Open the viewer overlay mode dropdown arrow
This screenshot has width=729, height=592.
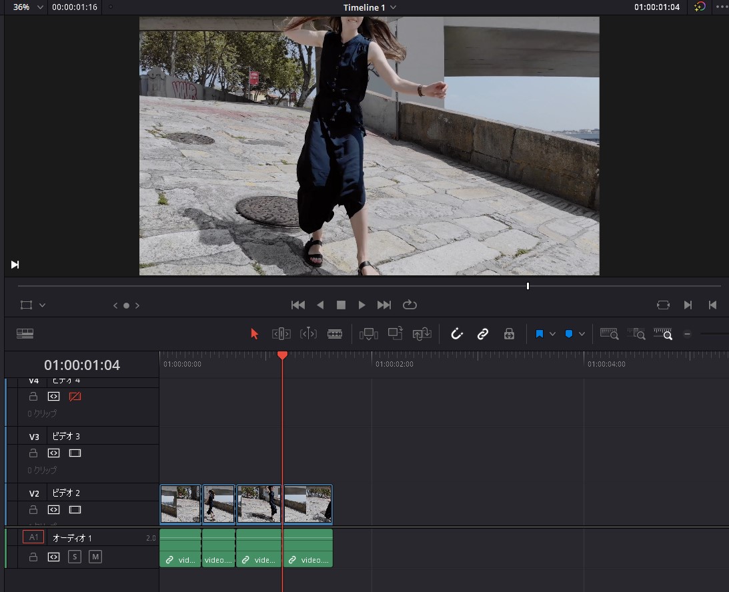(42, 305)
